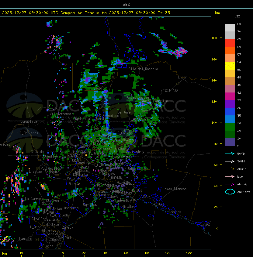Click the TUNUYAN map label
Image resolution: width=253 pixels, height=257 pixels.
64,237
